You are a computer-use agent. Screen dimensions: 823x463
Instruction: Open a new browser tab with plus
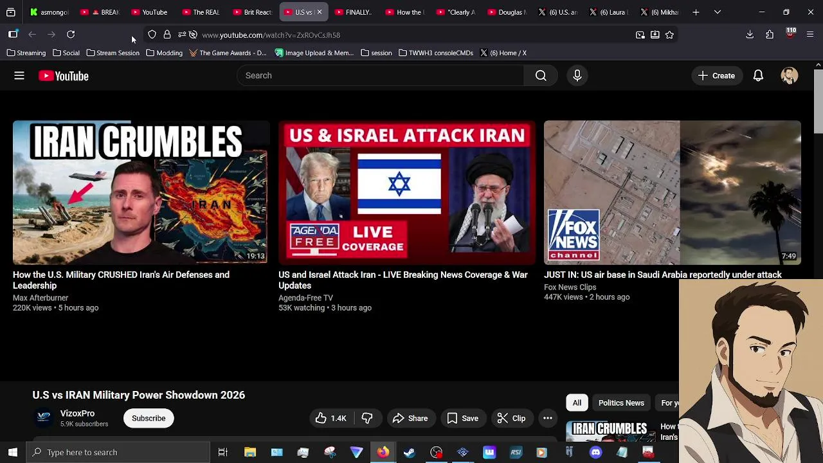696,12
